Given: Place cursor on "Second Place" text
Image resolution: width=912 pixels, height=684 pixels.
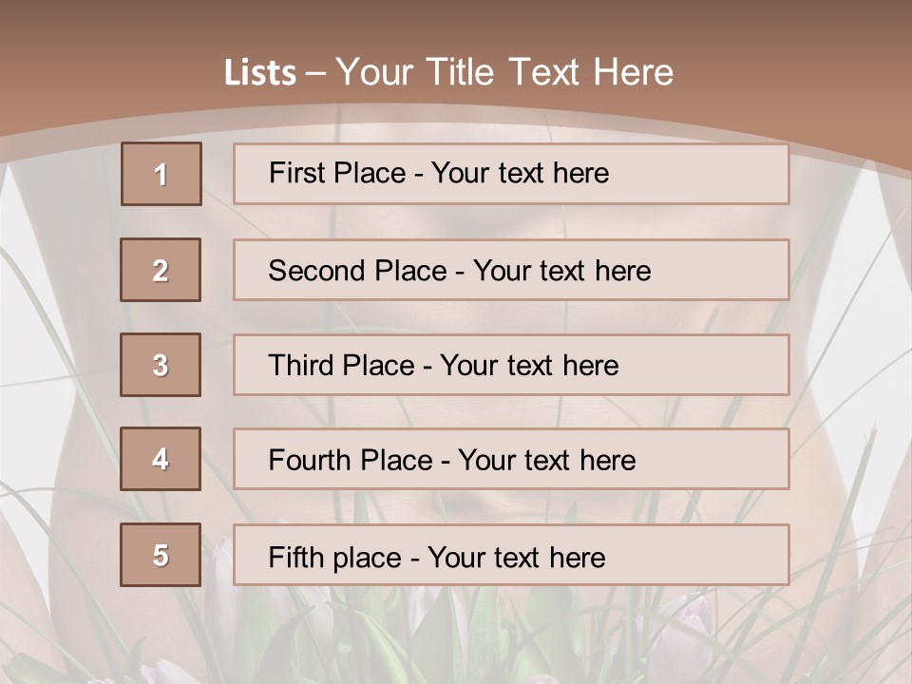Looking at the screenshot, I should (x=357, y=271).
